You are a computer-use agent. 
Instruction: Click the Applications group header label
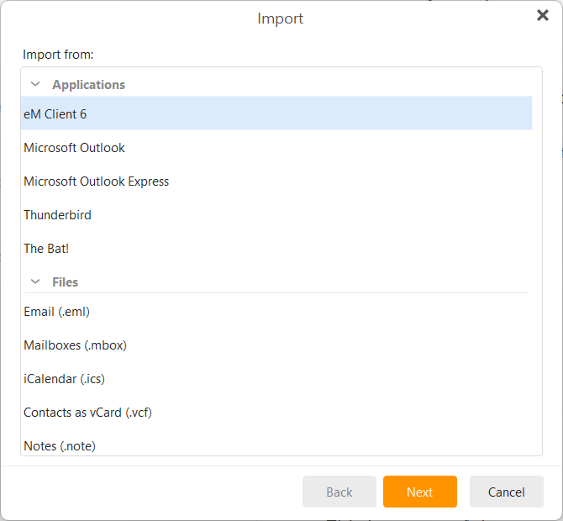point(89,84)
